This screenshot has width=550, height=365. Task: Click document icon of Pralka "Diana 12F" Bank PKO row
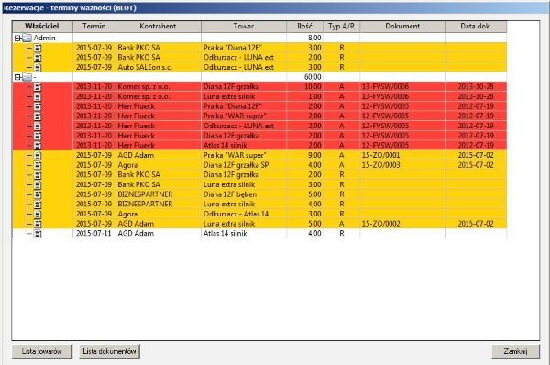[x=38, y=48]
